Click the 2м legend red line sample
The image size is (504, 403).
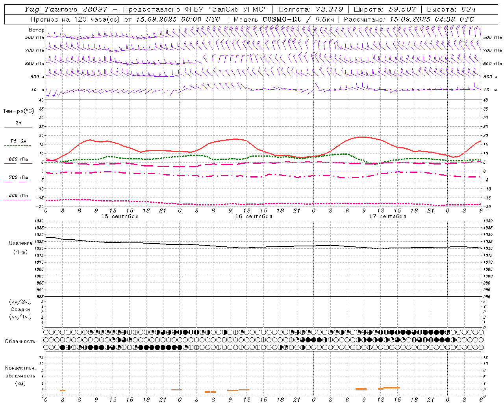[x=18, y=128]
